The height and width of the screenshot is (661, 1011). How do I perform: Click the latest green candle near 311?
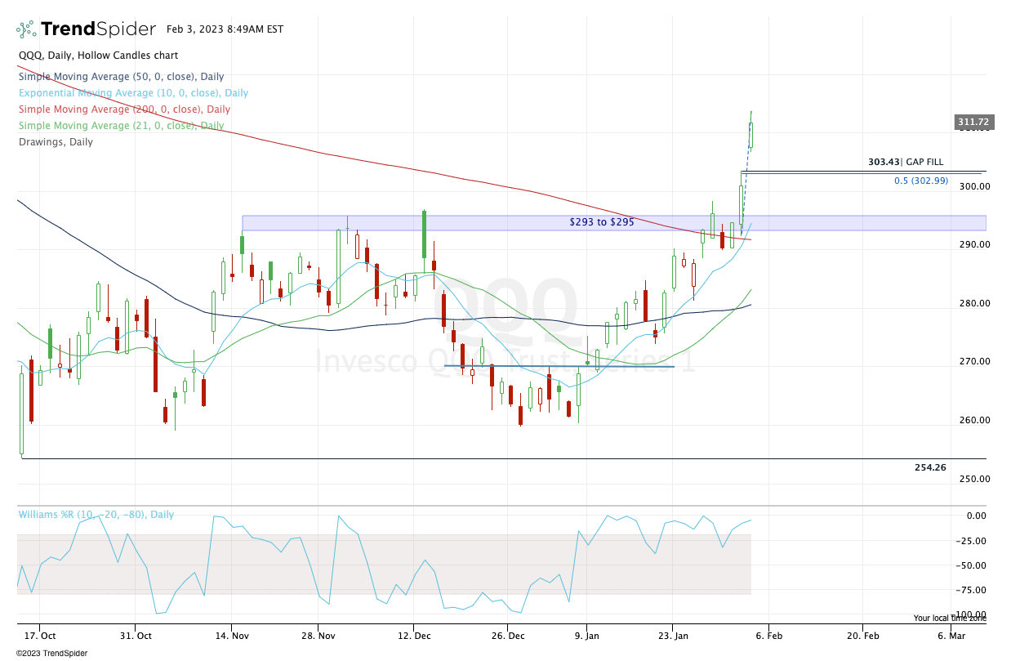pos(750,135)
